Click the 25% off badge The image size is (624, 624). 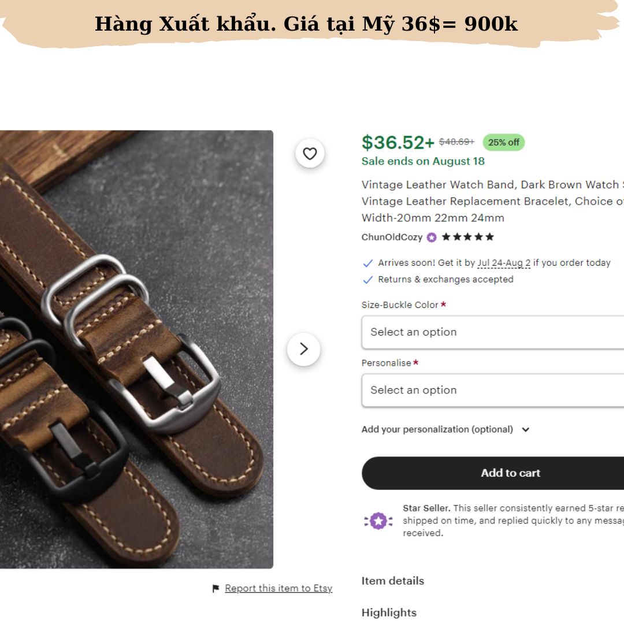[x=503, y=143]
